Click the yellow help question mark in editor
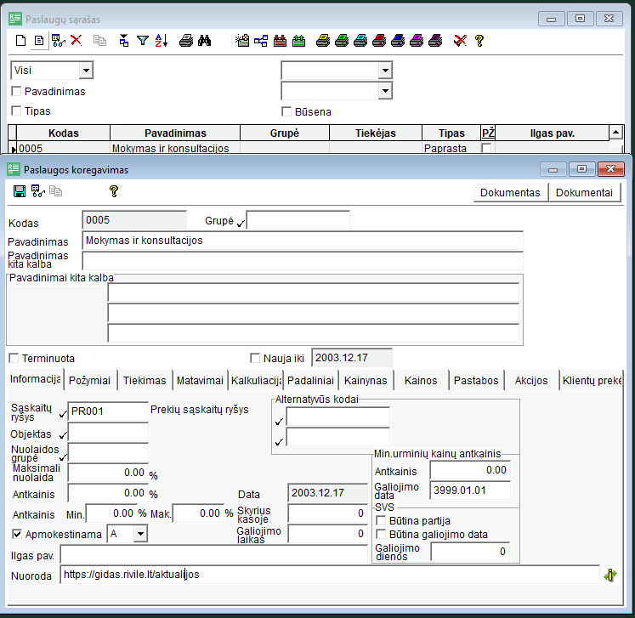The height and width of the screenshot is (618, 635). click(113, 191)
